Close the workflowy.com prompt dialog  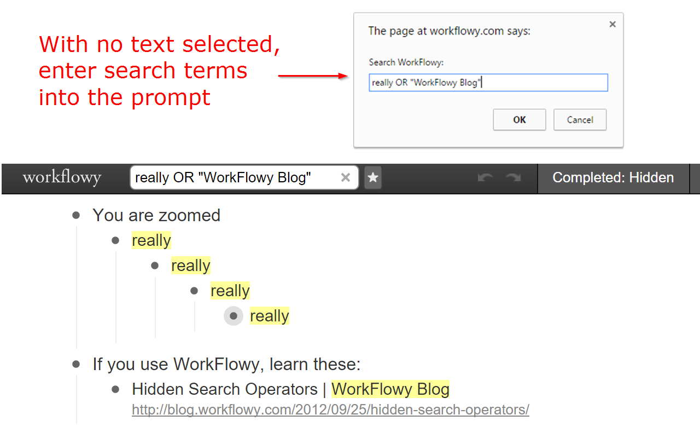pos(612,24)
